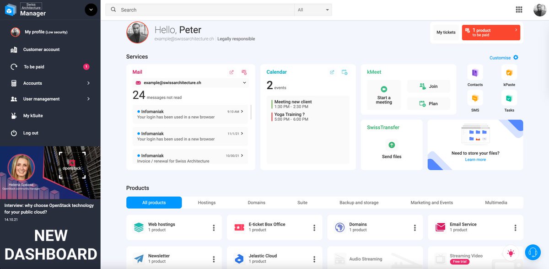
Task: Open the Meeting new client event
Action: click(293, 104)
